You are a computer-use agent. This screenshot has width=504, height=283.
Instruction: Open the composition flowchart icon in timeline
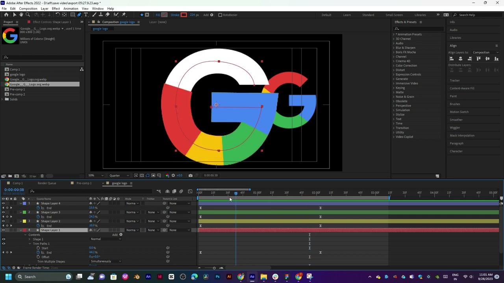(159, 191)
